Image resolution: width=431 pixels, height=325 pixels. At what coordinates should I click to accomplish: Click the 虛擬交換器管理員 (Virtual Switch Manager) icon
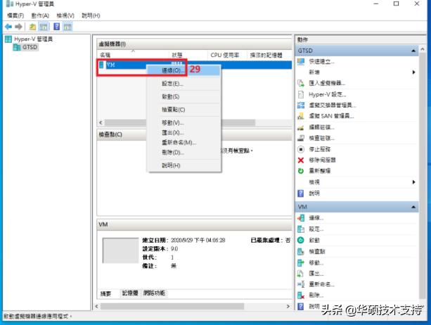pyautogui.click(x=301, y=105)
